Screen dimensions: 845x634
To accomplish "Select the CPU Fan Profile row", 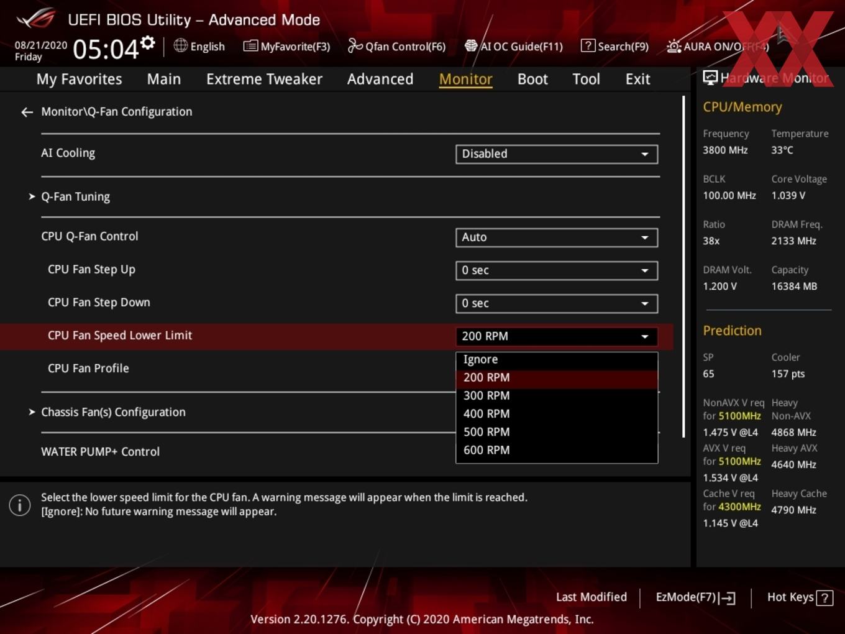I will (x=336, y=369).
